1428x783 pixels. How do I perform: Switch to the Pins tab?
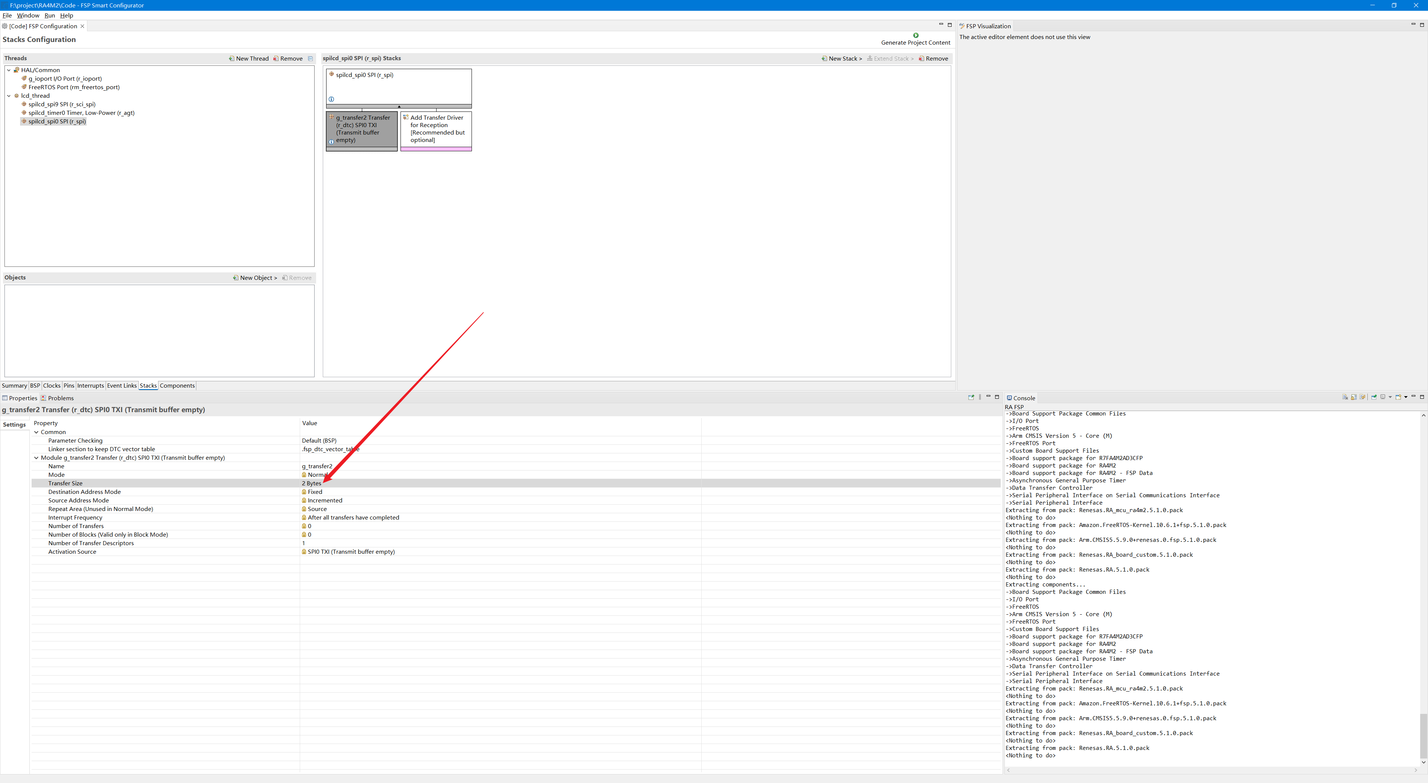[x=69, y=386]
